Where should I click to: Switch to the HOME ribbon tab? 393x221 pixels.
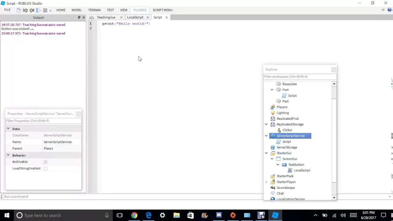pyautogui.click(x=61, y=10)
